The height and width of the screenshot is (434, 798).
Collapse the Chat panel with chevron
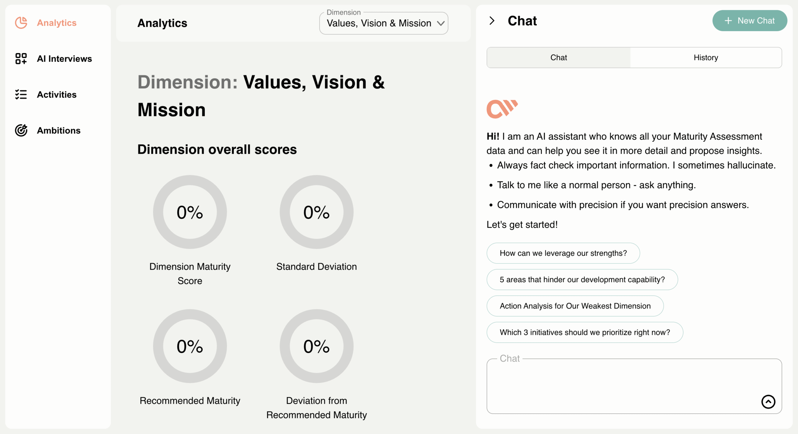[x=492, y=21]
